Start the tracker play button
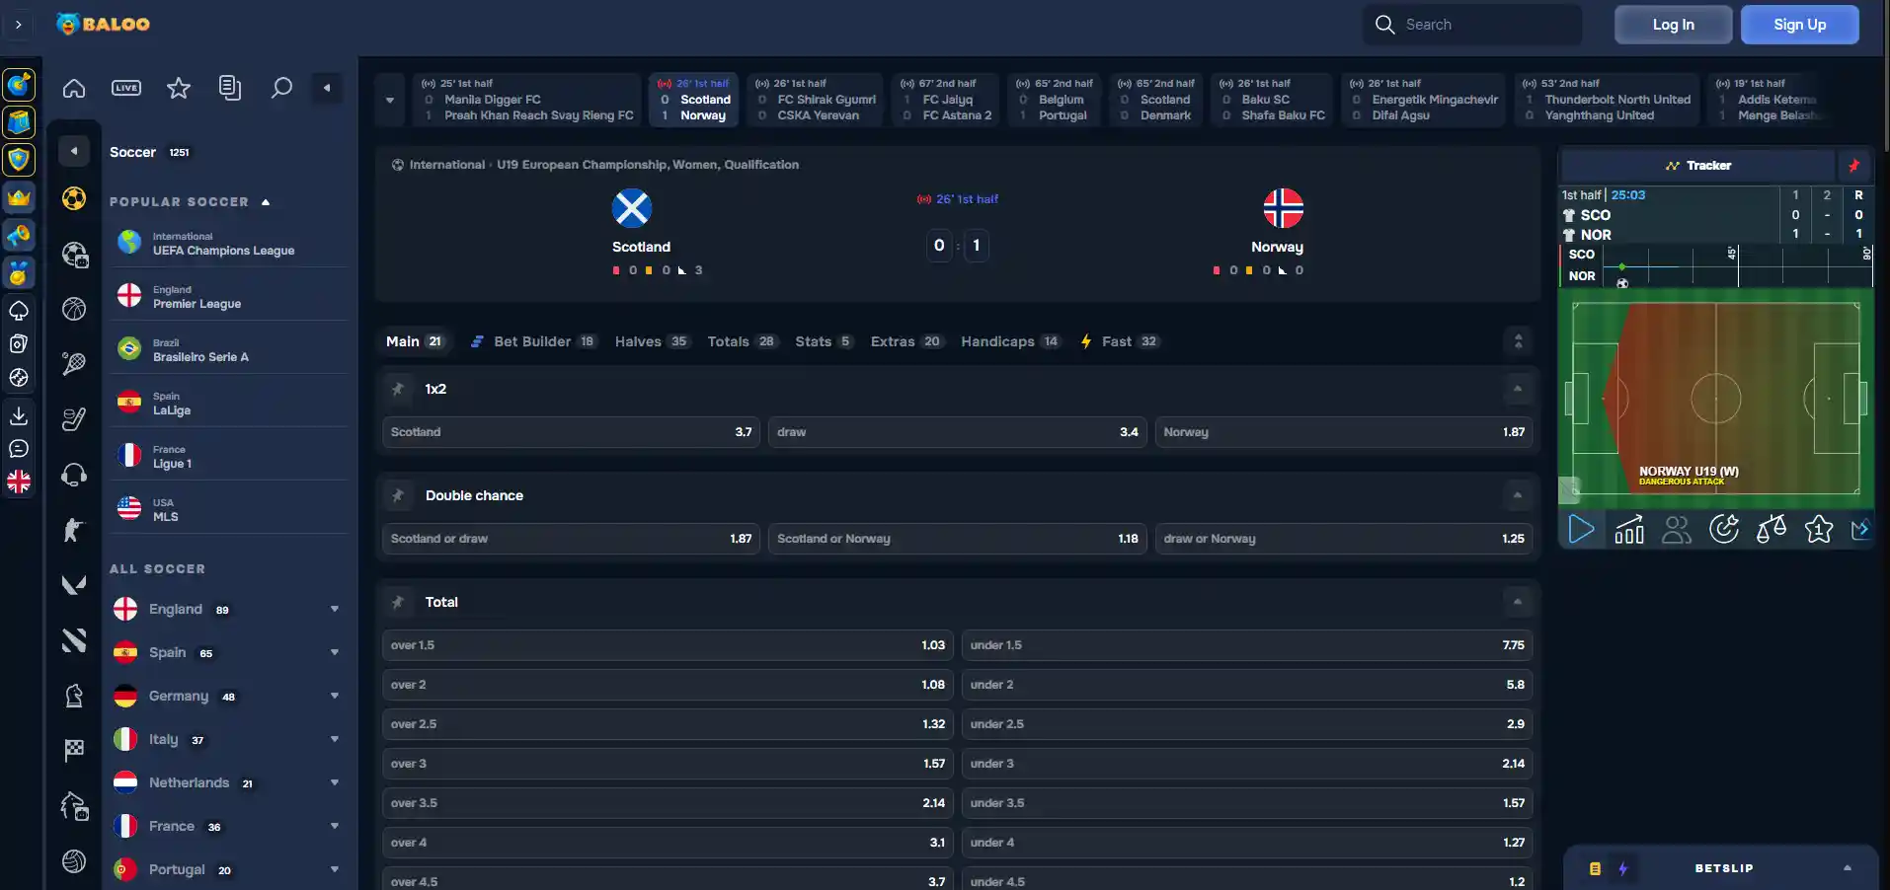This screenshot has height=890, width=1890. (1582, 530)
